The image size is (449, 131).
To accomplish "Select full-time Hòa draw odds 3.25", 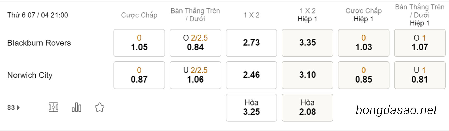I will [251, 108].
